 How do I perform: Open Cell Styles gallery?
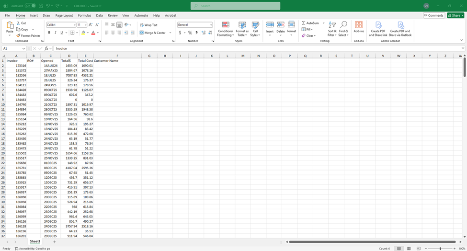click(255, 29)
